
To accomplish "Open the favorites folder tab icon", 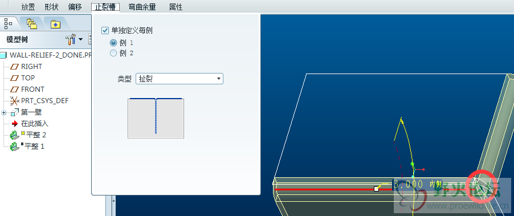I will point(55,24).
